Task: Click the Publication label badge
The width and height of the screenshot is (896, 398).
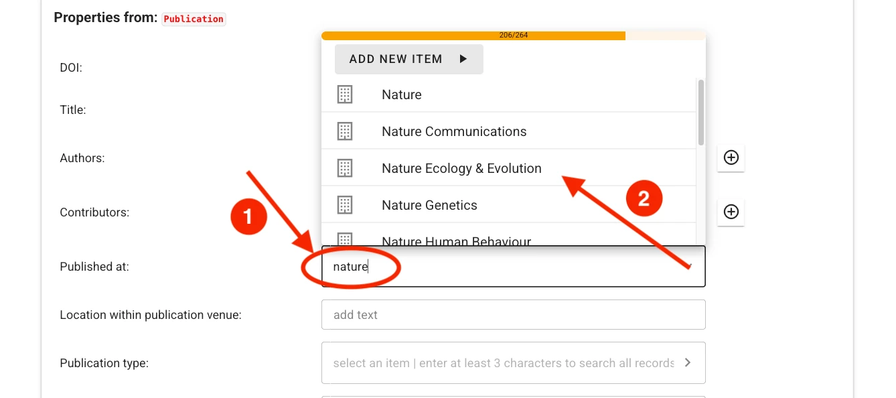Action: point(194,19)
